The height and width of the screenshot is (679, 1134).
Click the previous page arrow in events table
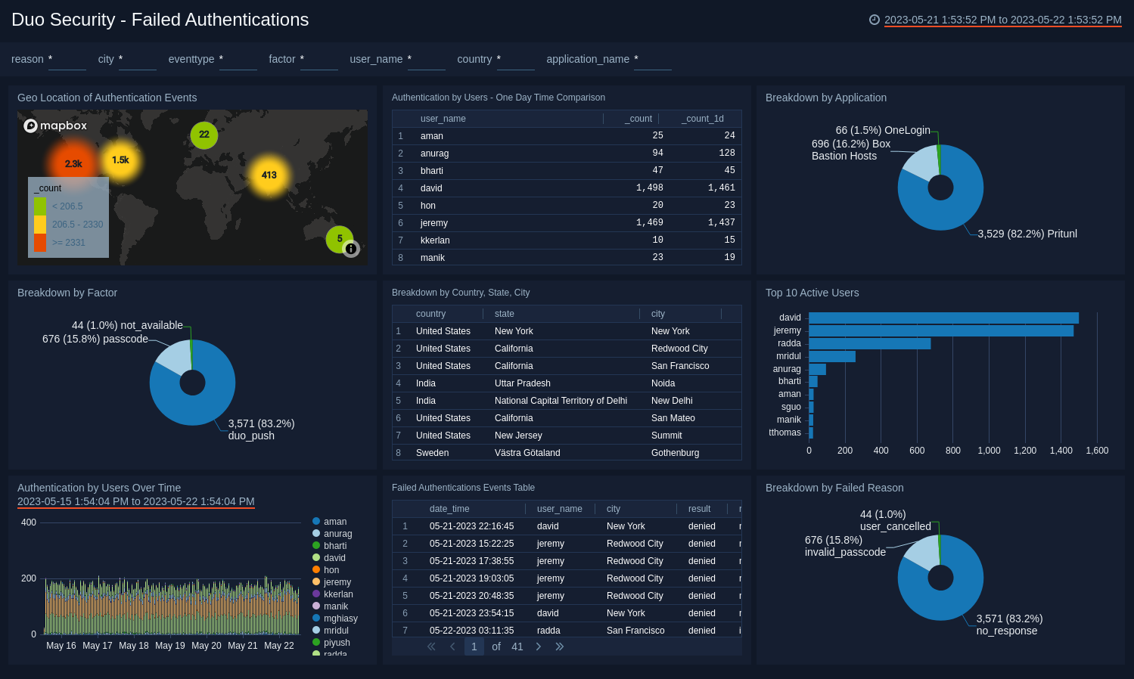[452, 646]
